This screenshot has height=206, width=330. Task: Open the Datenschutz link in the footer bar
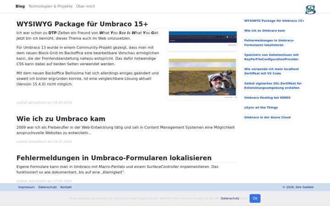pyautogui.click(x=47, y=187)
